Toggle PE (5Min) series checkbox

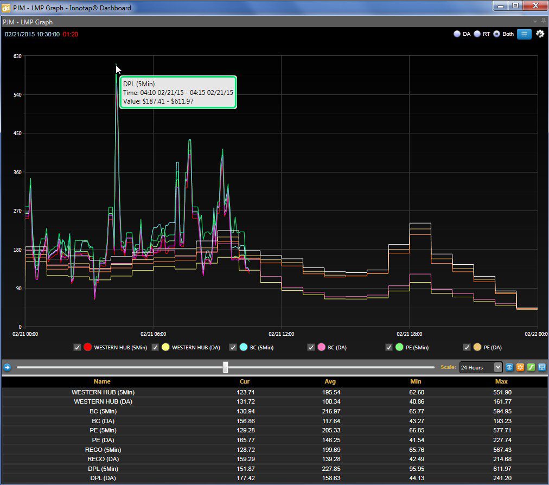[388, 347]
